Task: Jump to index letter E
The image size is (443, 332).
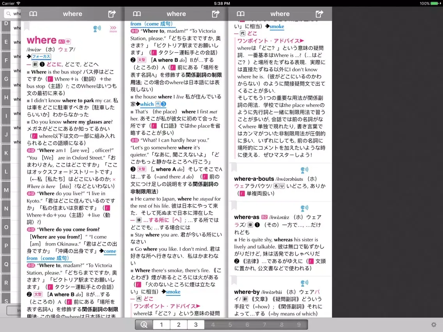Action: tap(6, 42)
